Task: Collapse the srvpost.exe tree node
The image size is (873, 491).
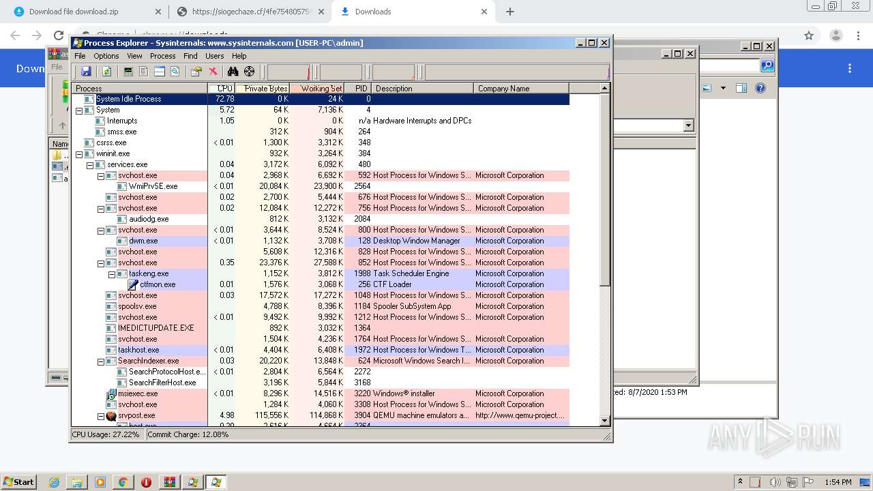Action: tap(101, 415)
